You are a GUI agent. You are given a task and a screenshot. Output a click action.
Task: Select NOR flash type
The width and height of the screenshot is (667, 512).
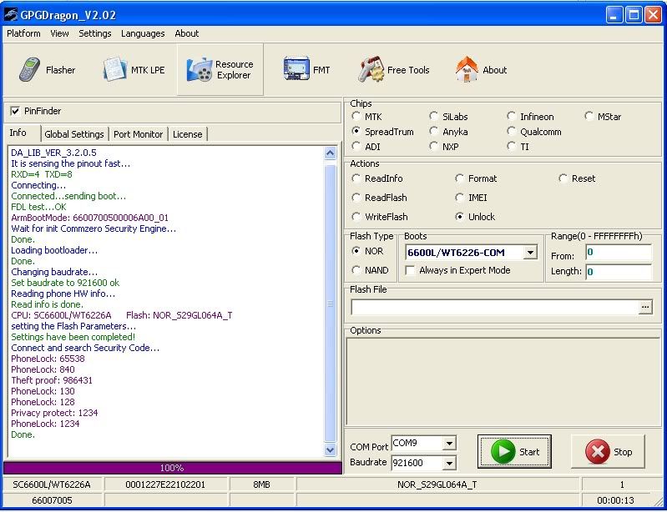pos(356,251)
